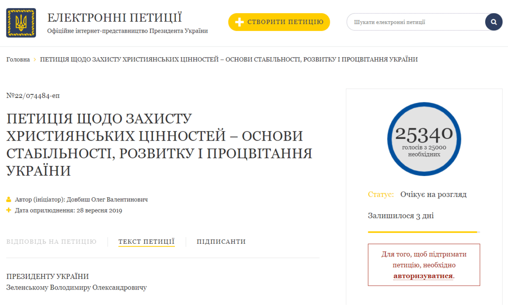
Task: Switch to the ТЕКСТ ПЕТИЦІЇ tab
Action: click(x=146, y=241)
